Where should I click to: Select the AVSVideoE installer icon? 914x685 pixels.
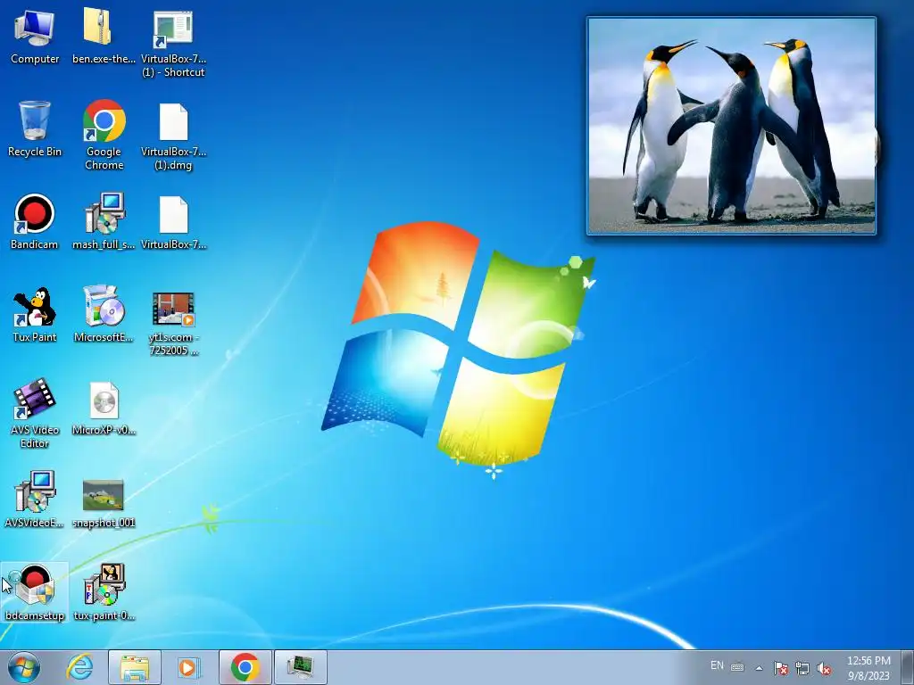tap(35, 499)
